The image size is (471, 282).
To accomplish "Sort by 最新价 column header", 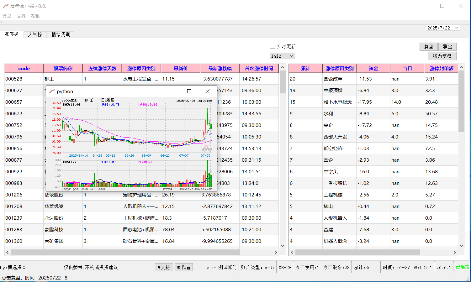I will 181,68.
